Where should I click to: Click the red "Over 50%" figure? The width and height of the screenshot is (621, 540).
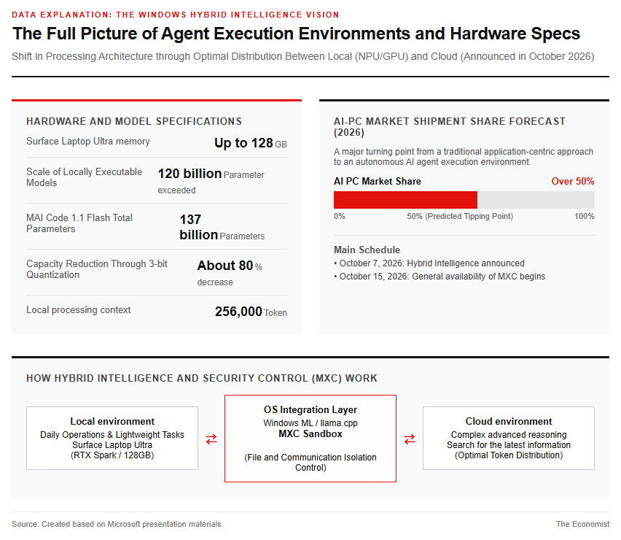[x=573, y=181]
